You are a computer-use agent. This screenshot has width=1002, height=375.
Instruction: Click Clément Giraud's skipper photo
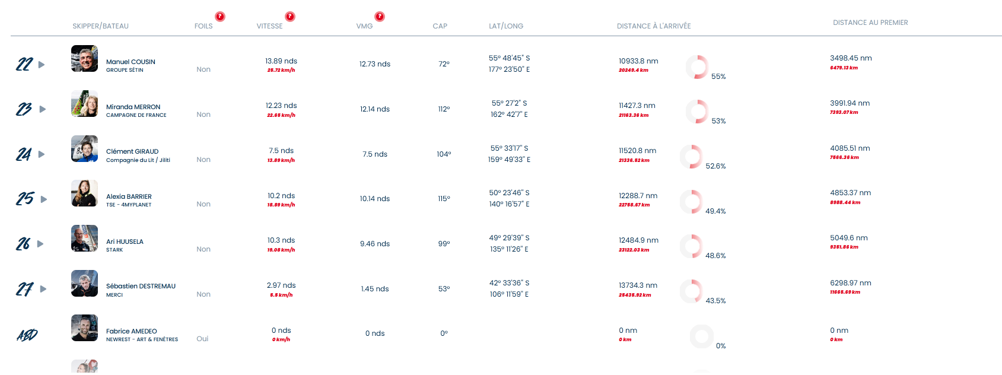[84, 149]
